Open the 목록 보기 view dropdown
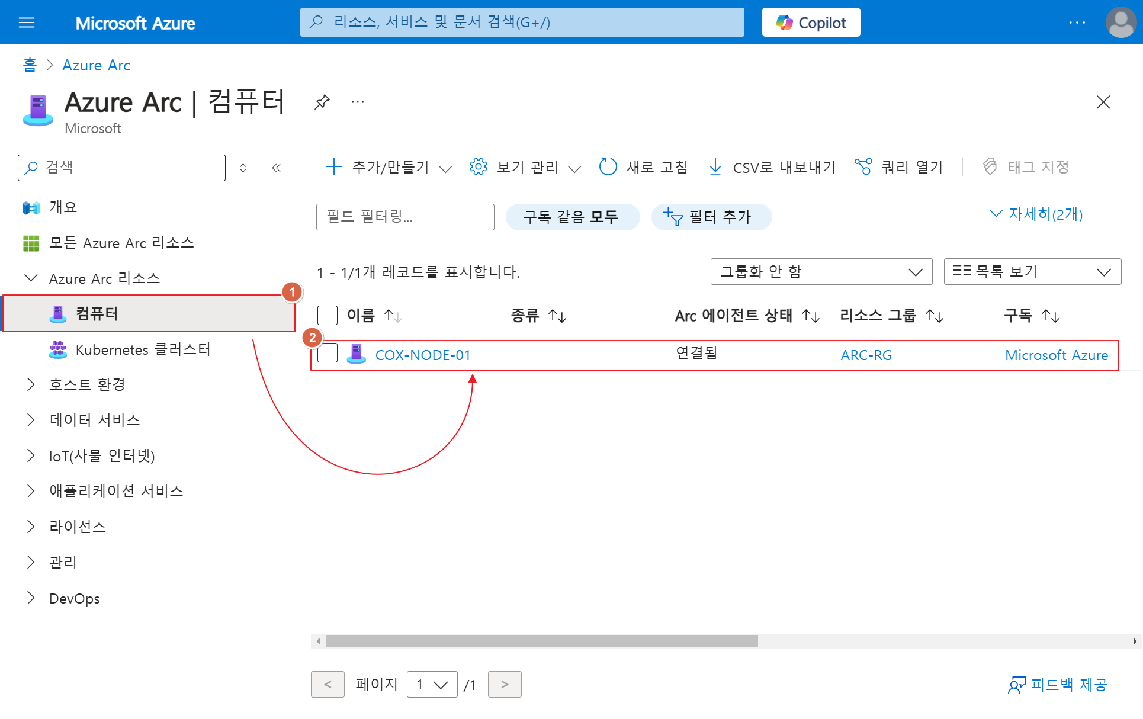 point(1032,272)
